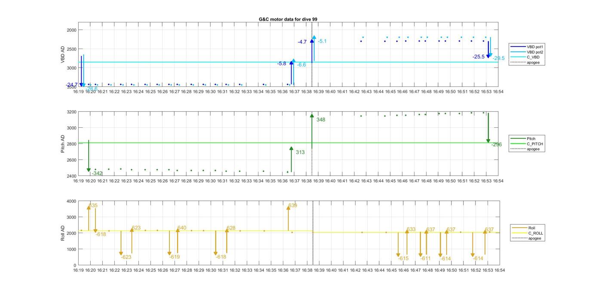Click the '640' roll annotation
This screenshot has width=602, height=298.
coord(182,228)
